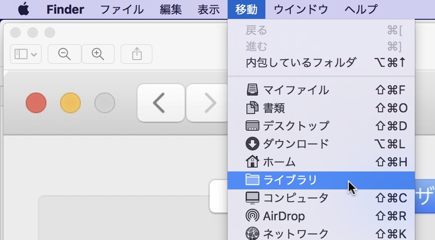Open the Apple menu
Screen dimensions: 435x240
click(24, 9)
